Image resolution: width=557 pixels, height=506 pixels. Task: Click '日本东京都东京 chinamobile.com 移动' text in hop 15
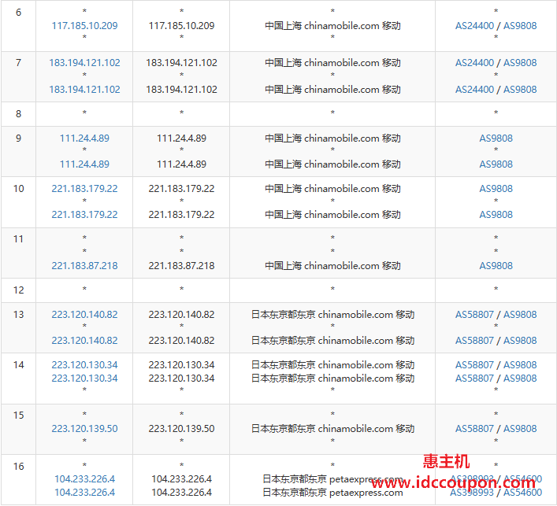point(332,428)
